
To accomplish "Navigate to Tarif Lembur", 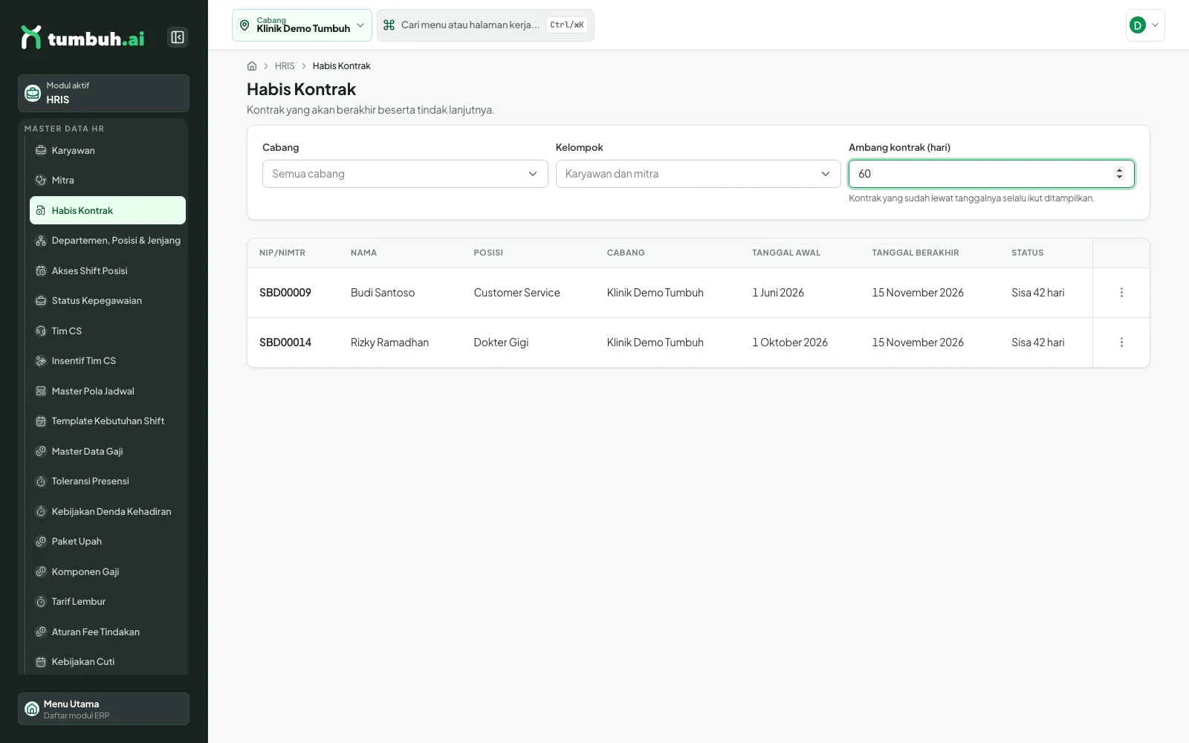I will [x=108, y=602].
